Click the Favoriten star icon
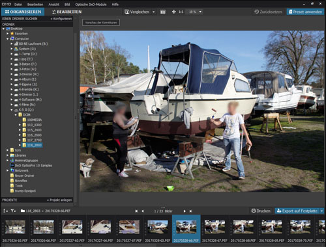 12,33
